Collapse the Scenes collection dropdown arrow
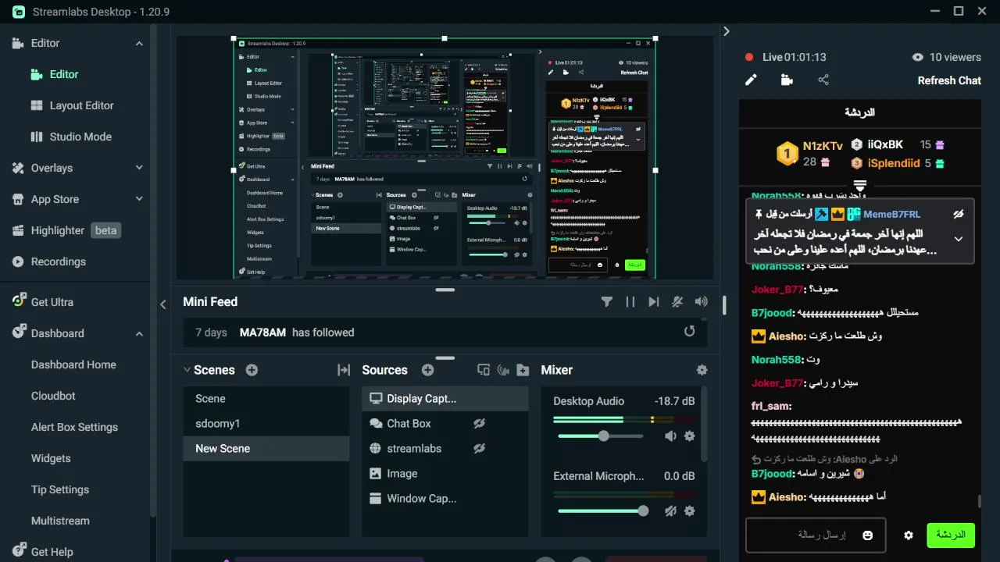 (187, 370)
